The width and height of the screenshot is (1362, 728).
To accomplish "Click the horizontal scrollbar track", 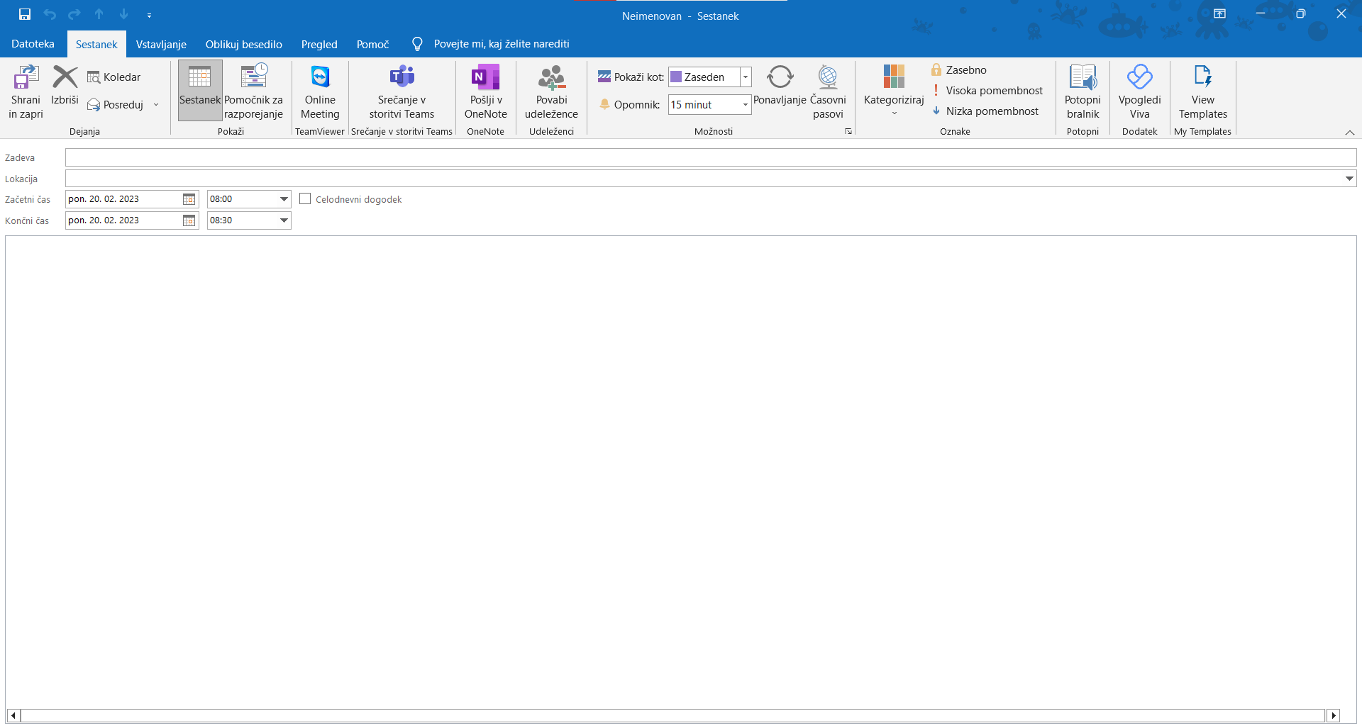I will coord(673,715).
